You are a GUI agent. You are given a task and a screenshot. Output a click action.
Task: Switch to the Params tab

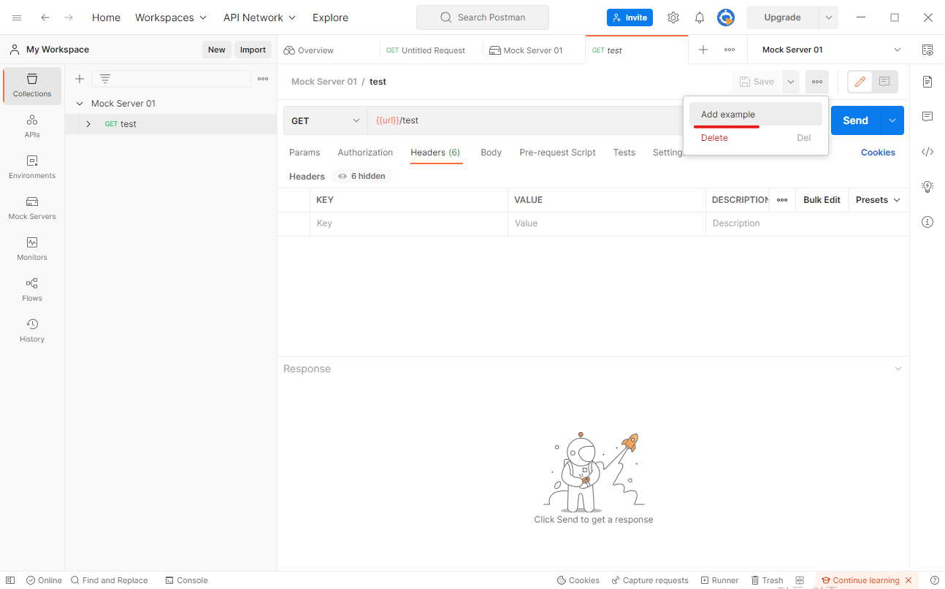coord(305,153)
